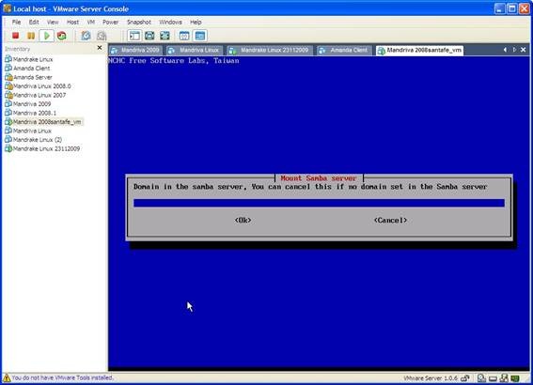Viewport: 533px width, 385px height.
Task: Toggle Quick Switch mode icon
Action: [149, 36]
